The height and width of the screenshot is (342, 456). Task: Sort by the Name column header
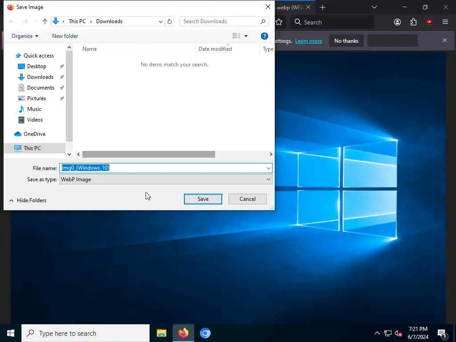tap(89, 49)
